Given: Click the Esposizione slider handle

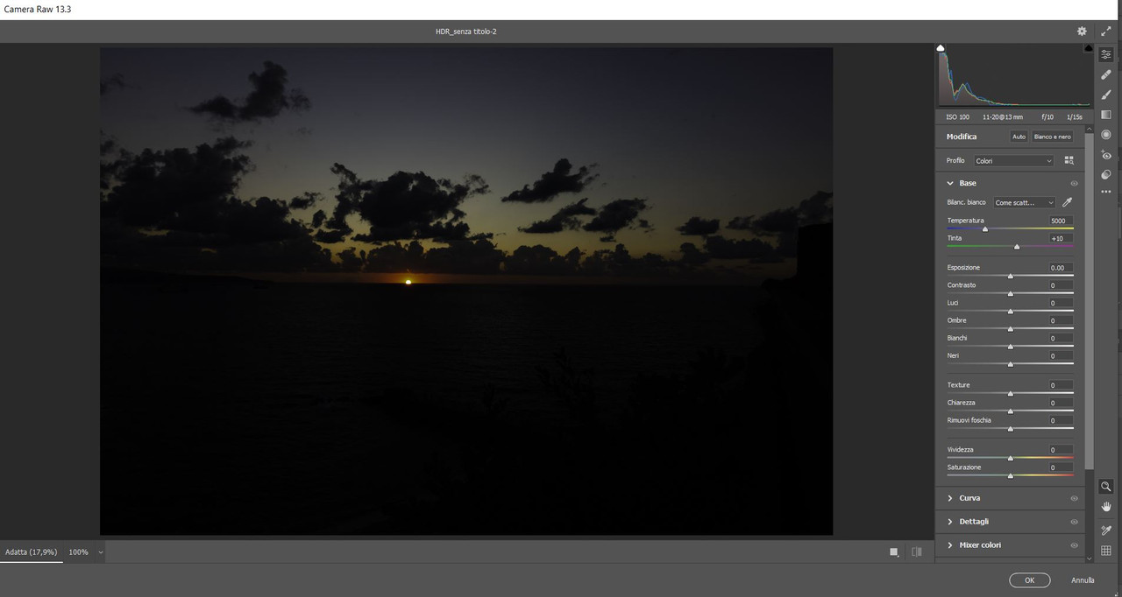Looking at the screenshot, I should click(1011, 276).
